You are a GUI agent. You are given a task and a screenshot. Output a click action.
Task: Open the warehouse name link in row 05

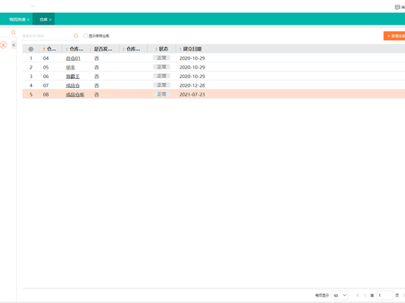pyautogui.click(x=70, y=67)
